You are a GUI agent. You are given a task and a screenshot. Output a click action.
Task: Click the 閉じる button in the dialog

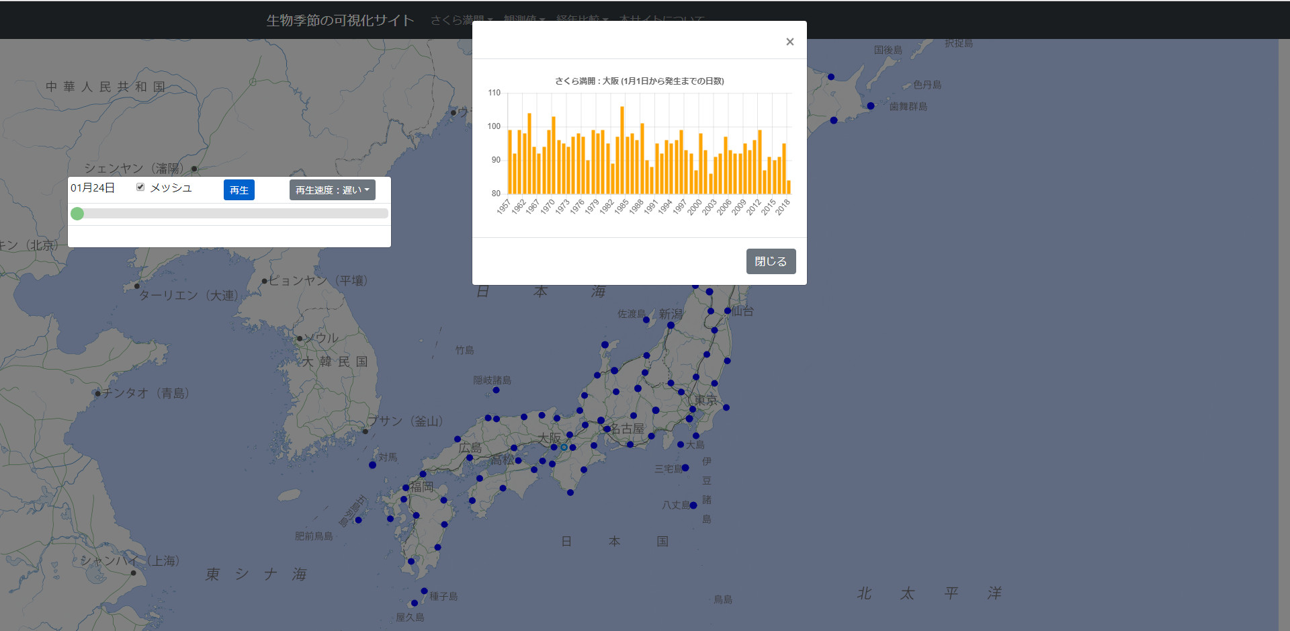[771, 261]
